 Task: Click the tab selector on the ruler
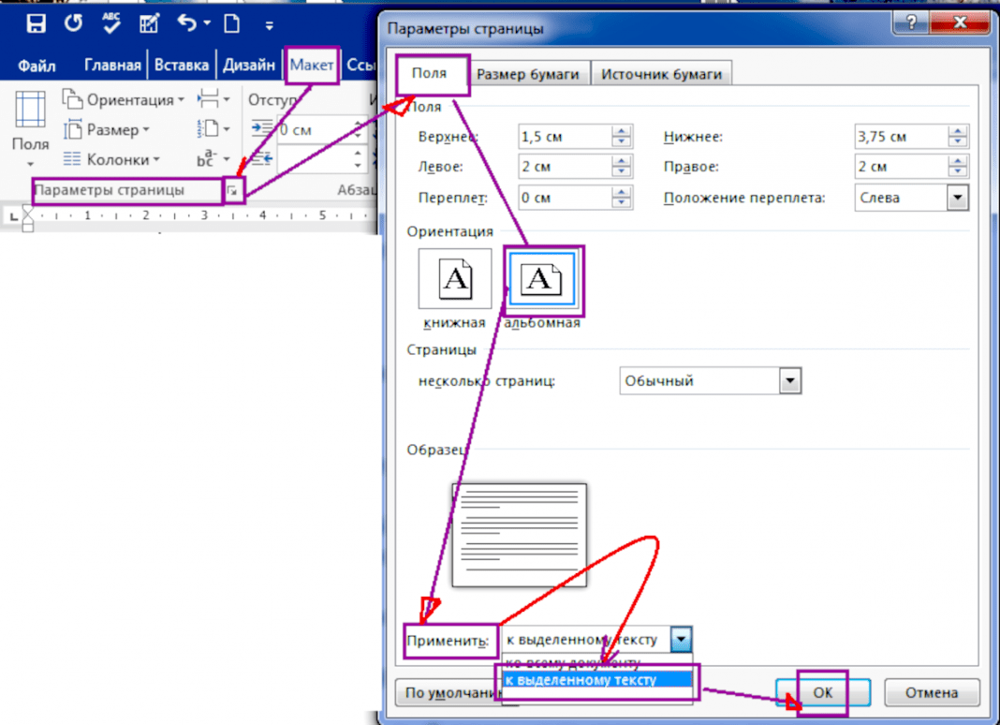13,215
